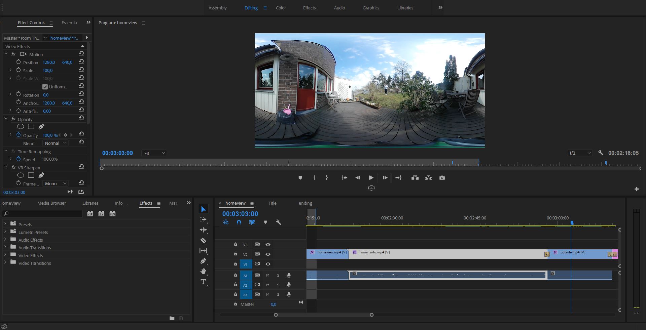Collapse the Motion effect section

(6, 54)
